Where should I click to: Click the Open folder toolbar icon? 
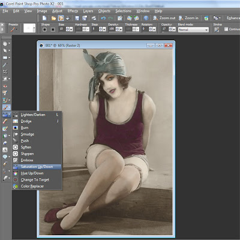tap(53, 18)
